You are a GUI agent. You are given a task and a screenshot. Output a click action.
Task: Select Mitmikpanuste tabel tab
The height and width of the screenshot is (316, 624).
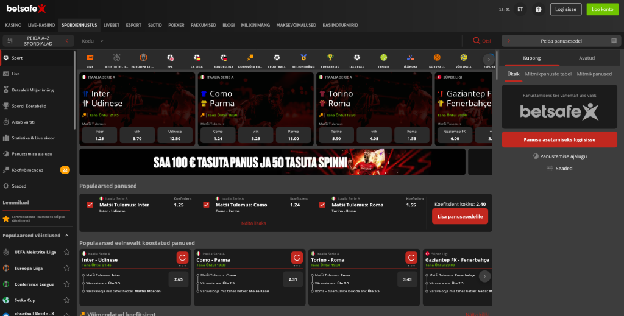point(548,74)
